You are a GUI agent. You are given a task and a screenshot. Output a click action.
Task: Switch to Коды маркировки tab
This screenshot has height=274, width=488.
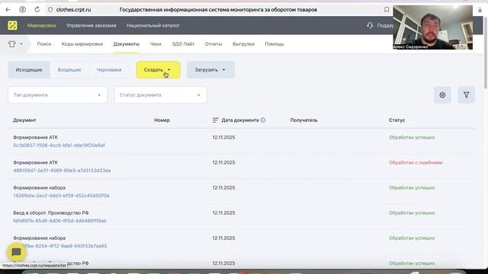pyautogui.click(x=82, y=44)
